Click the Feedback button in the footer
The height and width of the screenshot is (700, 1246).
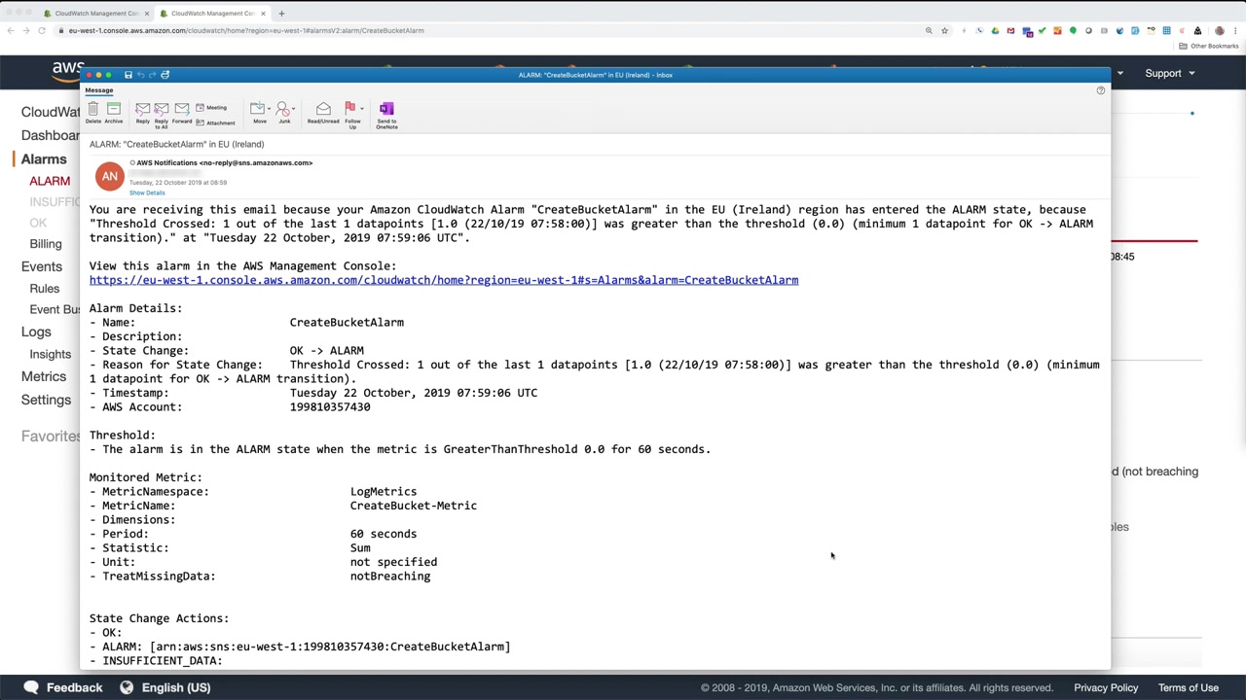(62, 687)
